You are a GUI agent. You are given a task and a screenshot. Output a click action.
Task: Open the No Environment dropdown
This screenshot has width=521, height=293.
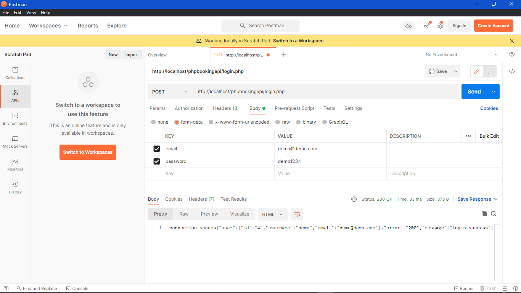point(462,55)
